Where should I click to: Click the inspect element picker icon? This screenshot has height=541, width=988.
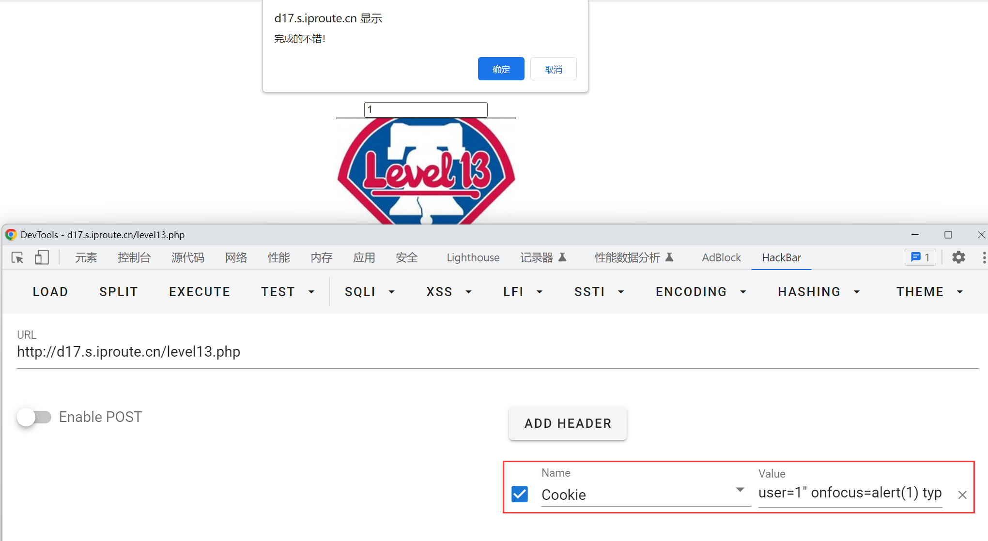17,258
